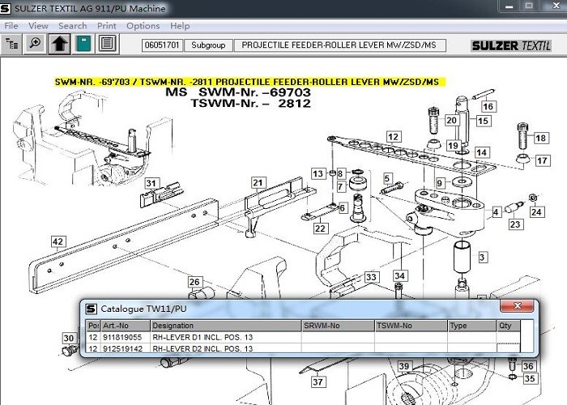567x405 pixels.
Task: Click part number label 39 in diagram
Action: point(404,366)
